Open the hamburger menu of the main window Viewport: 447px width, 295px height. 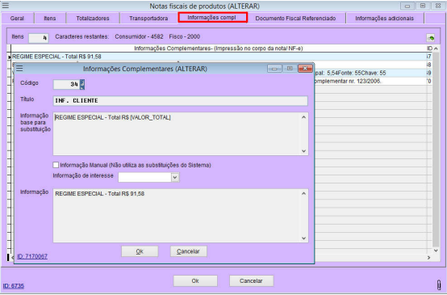(x=6, y=6)
